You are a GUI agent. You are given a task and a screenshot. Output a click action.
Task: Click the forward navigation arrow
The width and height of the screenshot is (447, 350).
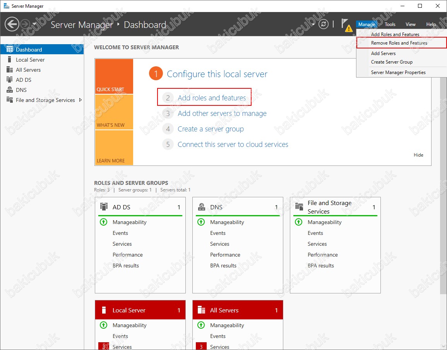[x=26, y=24]
